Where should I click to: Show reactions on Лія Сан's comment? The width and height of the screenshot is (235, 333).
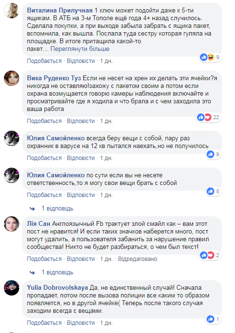pyautogui.click(x=210, y=255)
